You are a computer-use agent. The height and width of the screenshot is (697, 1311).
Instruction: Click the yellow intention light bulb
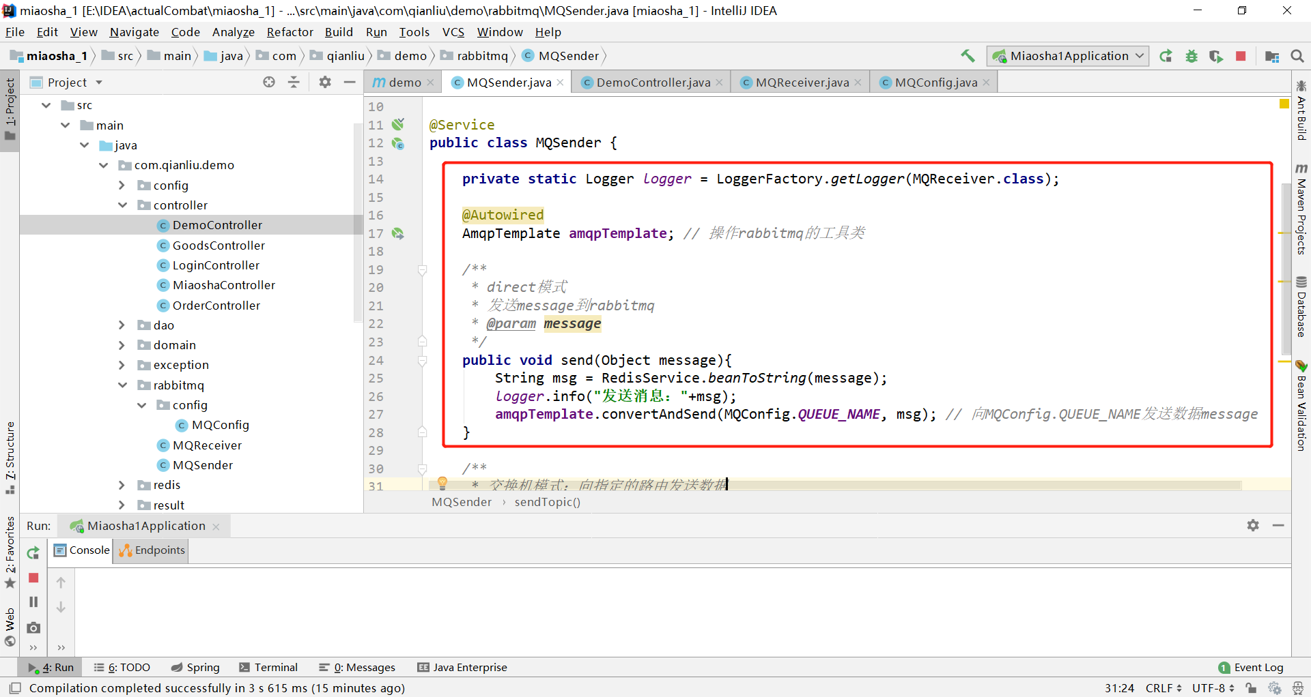[442, 484]
